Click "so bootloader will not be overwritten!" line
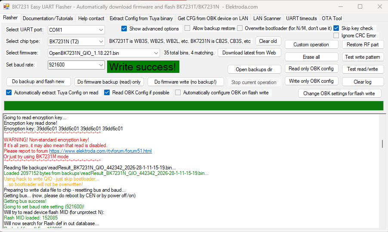 click(43, 184)
